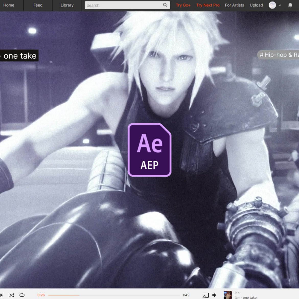This screenshot has height=299, width=299.
Task: Open the Try Next Pro link
Action: (208, 5)
